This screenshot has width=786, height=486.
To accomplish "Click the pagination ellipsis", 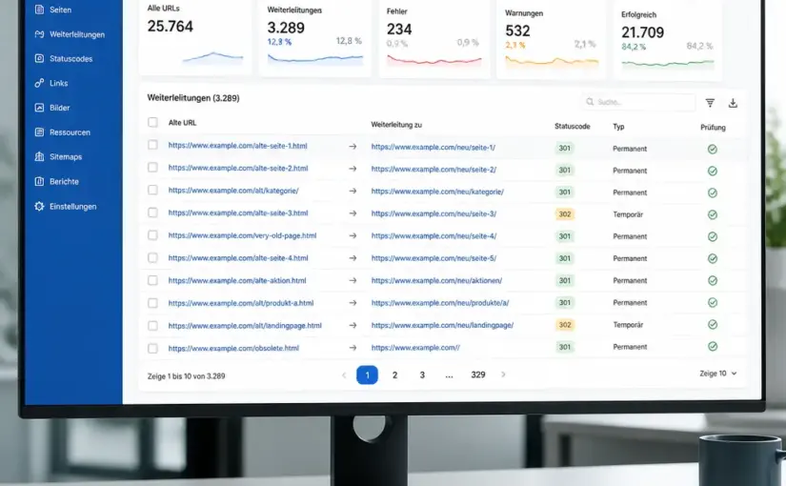I will click(x=449, y=375).
